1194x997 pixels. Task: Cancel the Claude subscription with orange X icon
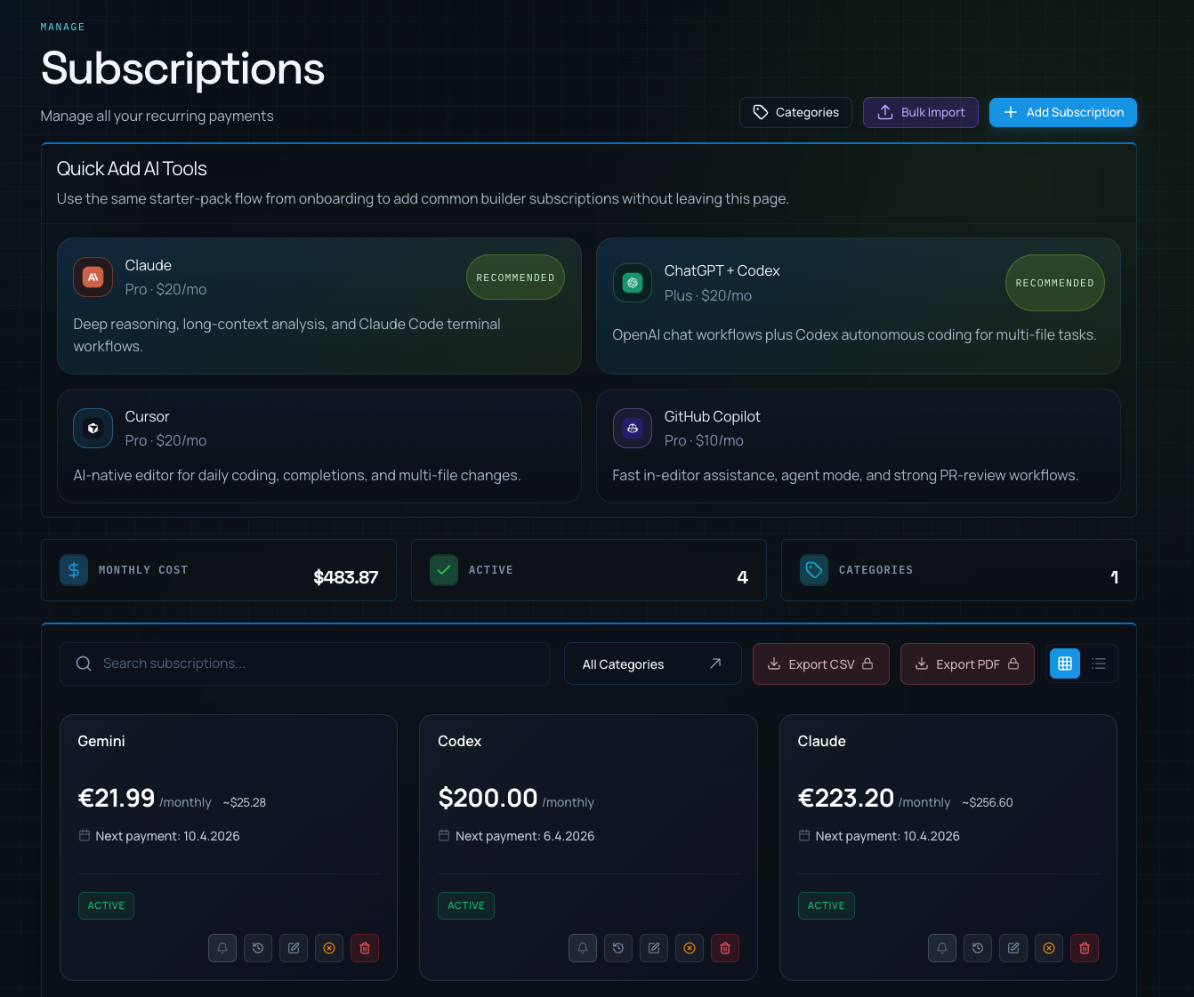(1049, 948)
